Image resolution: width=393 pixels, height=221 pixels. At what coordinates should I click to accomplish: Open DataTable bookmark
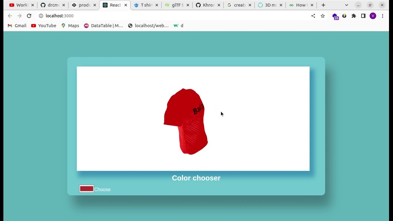click(x=103, y=26)
